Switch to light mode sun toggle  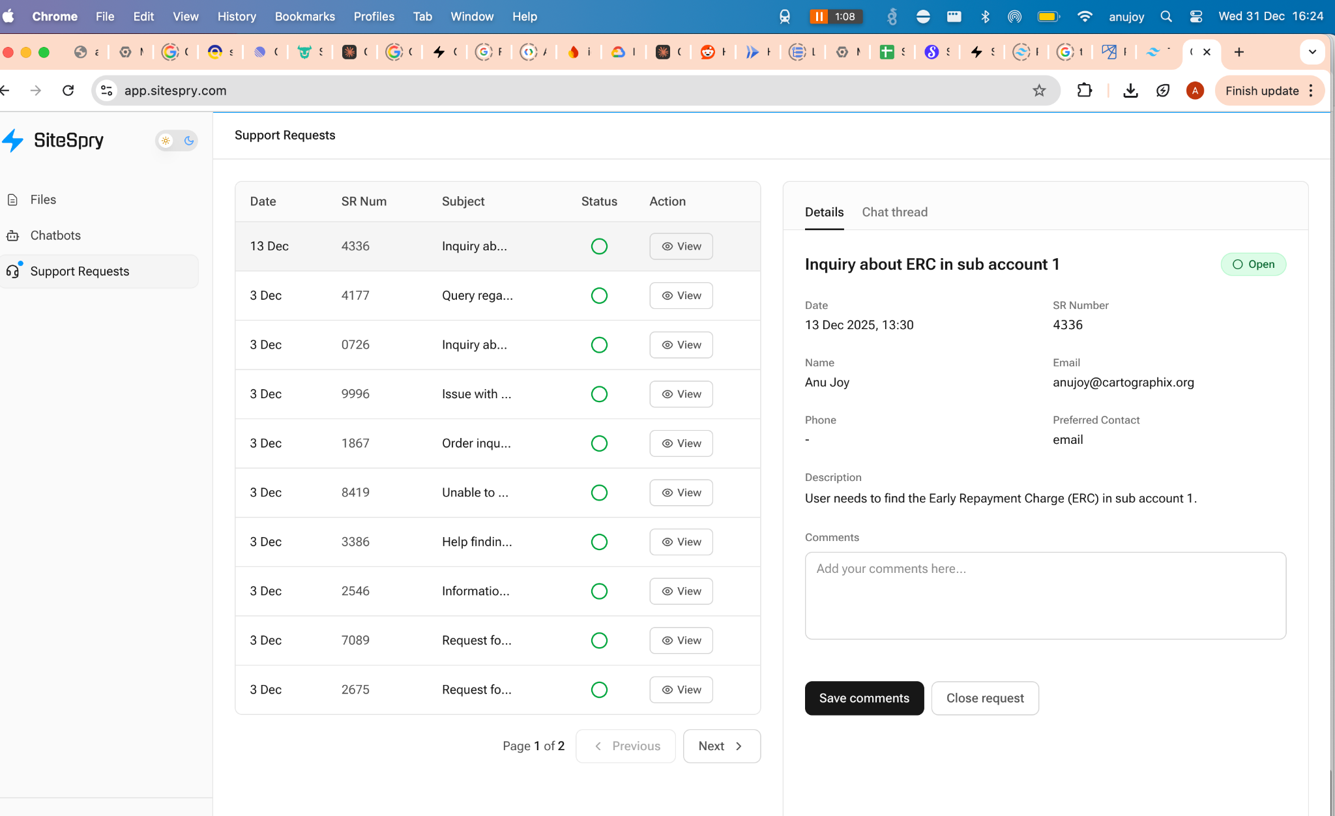(166, 140)
